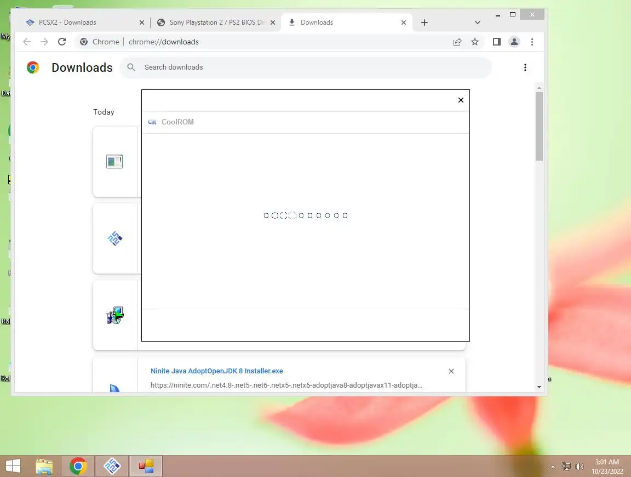Click the scrollbar down arrow
631x477 pixels.
(x=539, y=387)
